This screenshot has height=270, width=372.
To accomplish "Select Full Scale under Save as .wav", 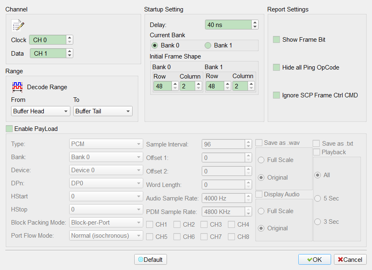I will [x=261, y=160].
